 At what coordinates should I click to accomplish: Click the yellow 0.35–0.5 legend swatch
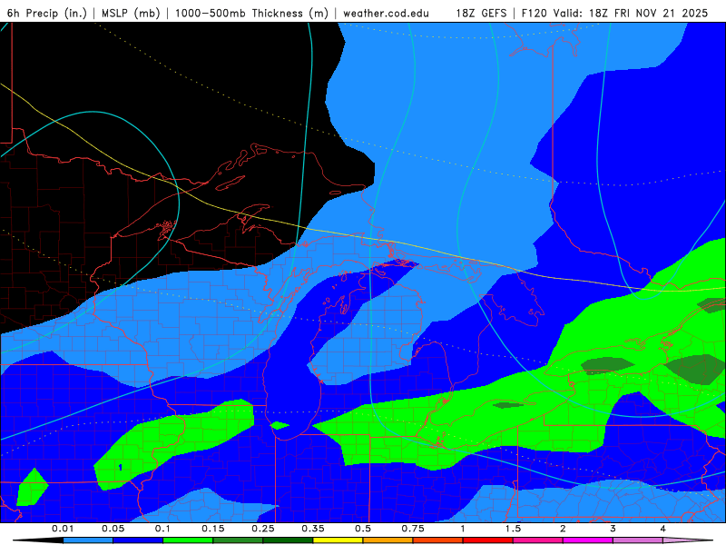pyautogui.click(x=338, y=540)
